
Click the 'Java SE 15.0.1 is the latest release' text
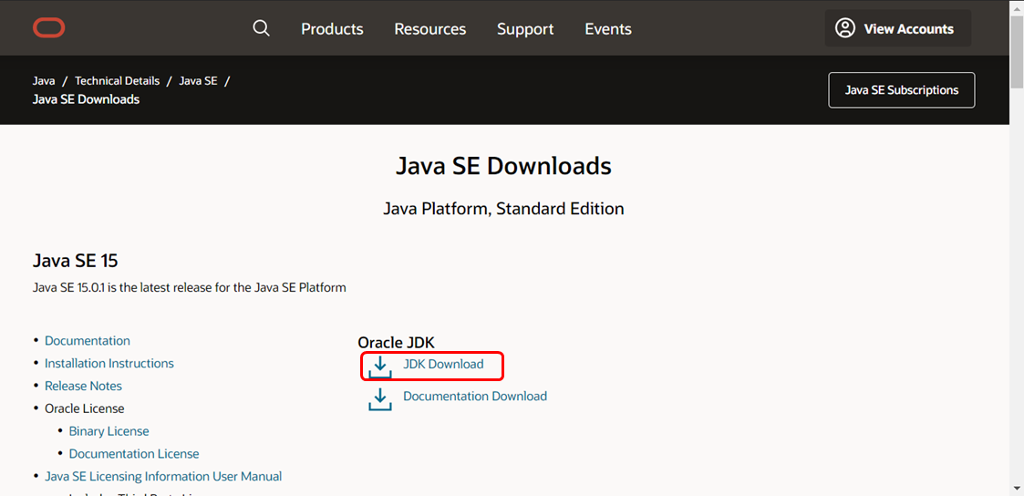(x=190, y=287)
